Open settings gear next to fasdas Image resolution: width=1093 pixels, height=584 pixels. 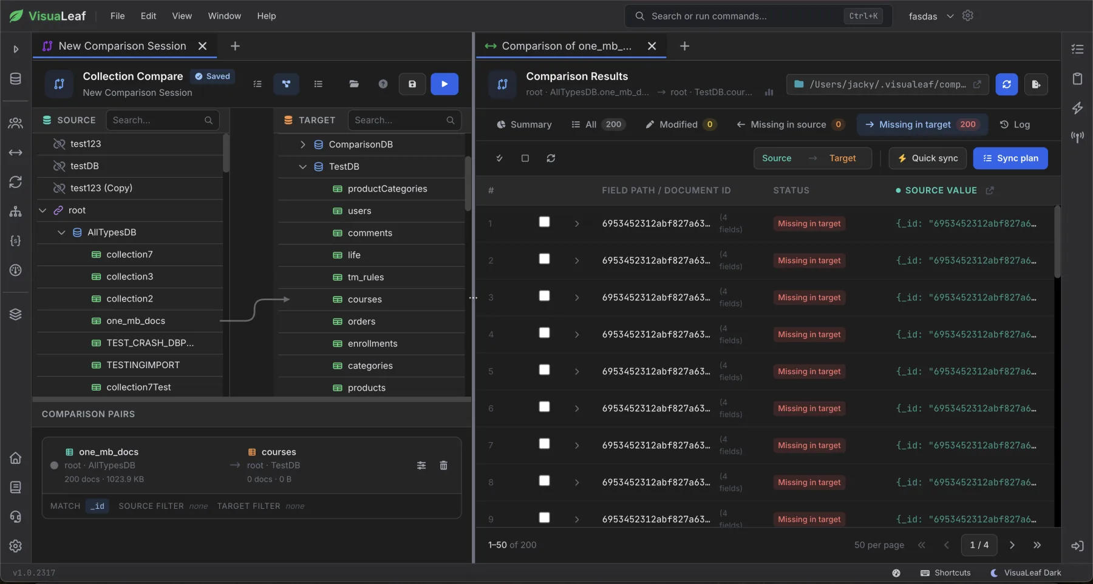tap(968, 16)
